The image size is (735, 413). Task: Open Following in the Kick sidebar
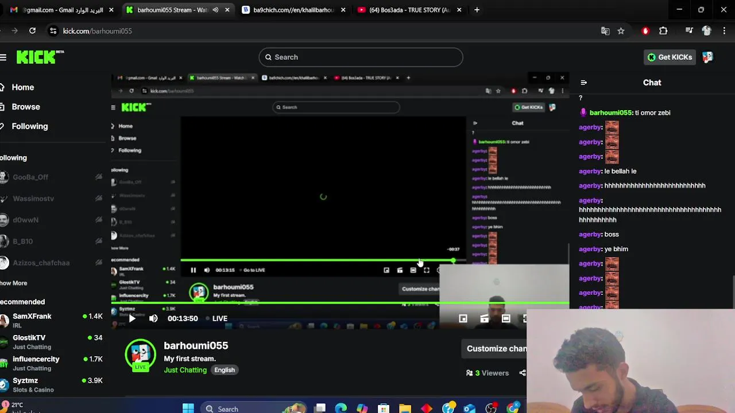tap(30, 126)
